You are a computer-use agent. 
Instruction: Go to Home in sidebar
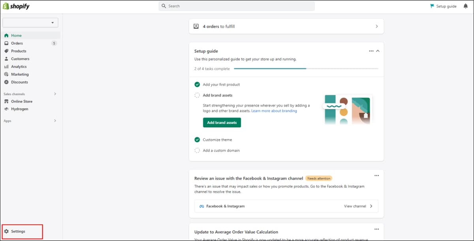point(30,35)
